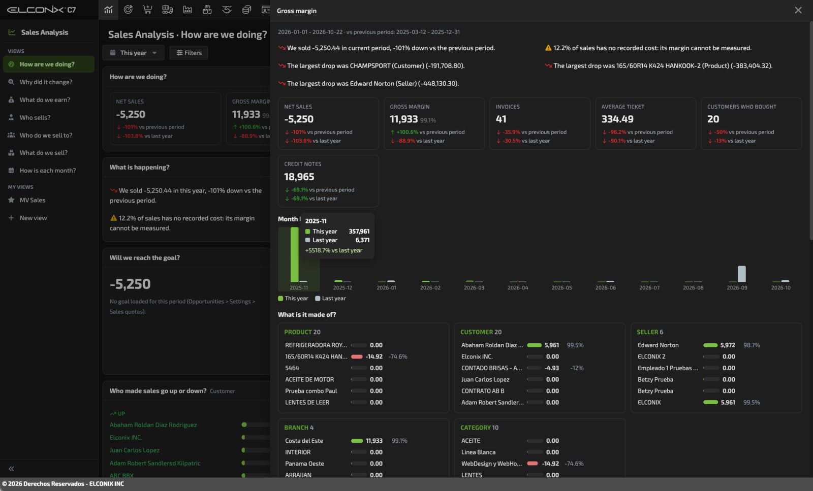The image size is (813, 491).
Task: Collapse the sidebar with double chevron icon
Action: point(11,469)
